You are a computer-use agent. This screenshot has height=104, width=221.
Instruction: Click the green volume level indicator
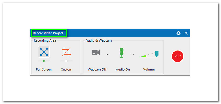[x=144, y=57]
